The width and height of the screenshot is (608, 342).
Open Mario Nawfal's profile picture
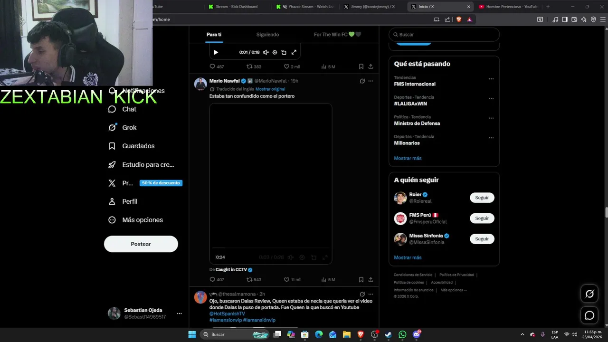[x=200, y=84]
